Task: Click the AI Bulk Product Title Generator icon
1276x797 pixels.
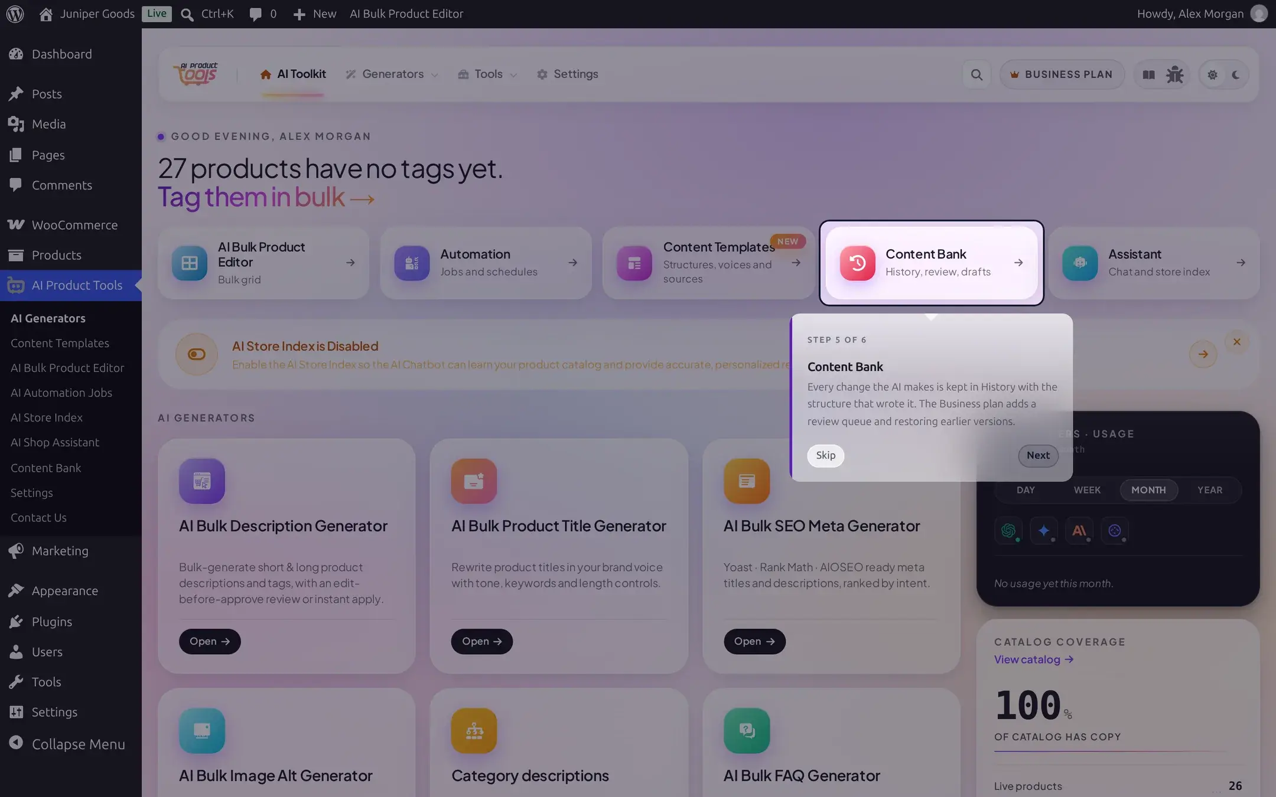Action: [474, 481]
